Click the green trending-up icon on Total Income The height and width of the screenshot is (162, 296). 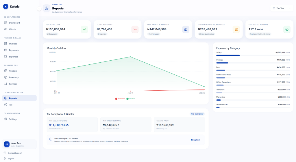[x=84, y=29]
